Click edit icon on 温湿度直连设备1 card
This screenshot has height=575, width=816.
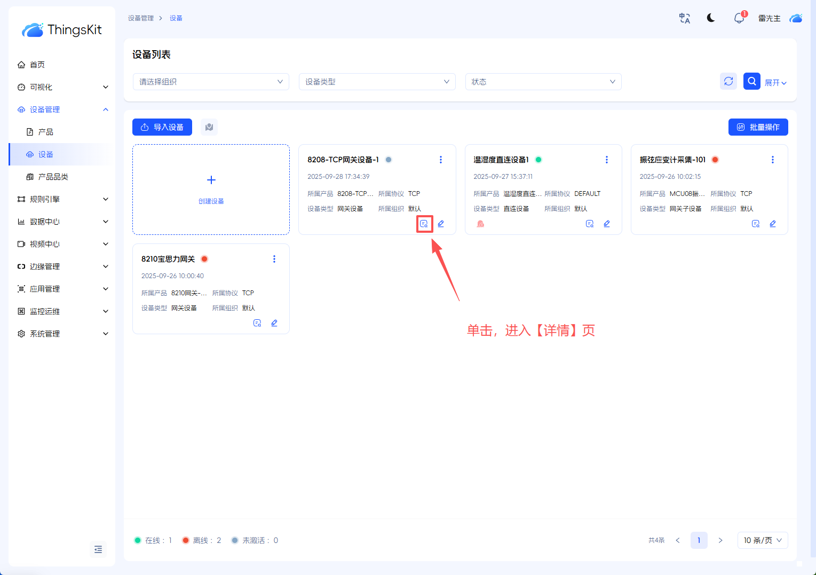[607, 224]
